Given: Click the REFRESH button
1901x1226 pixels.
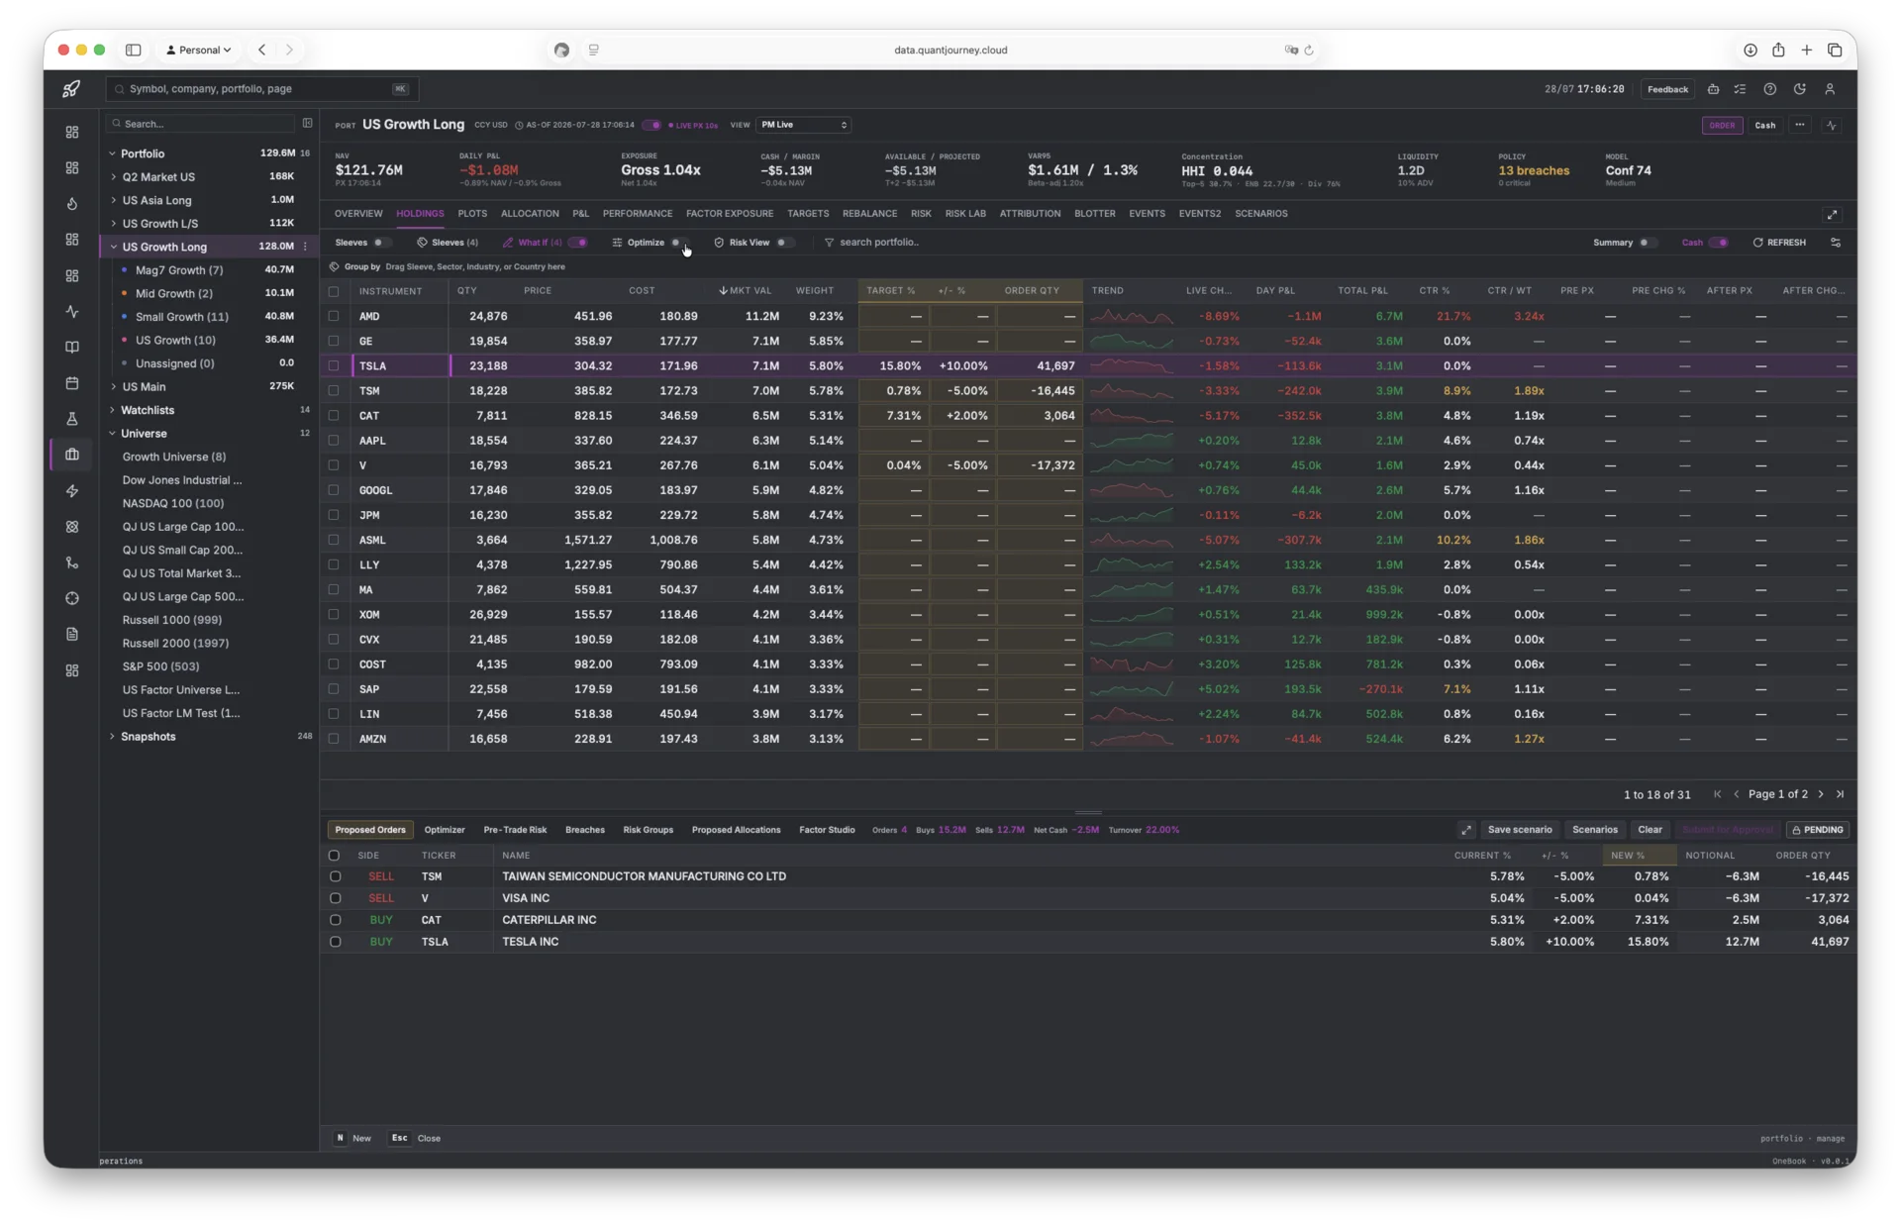Looking at the screenshot, I should [x=1779, y=243].
